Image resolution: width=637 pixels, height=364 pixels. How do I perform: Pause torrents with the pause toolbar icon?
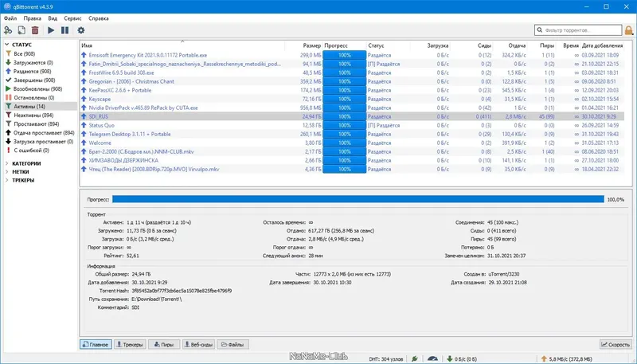(64, 30)
